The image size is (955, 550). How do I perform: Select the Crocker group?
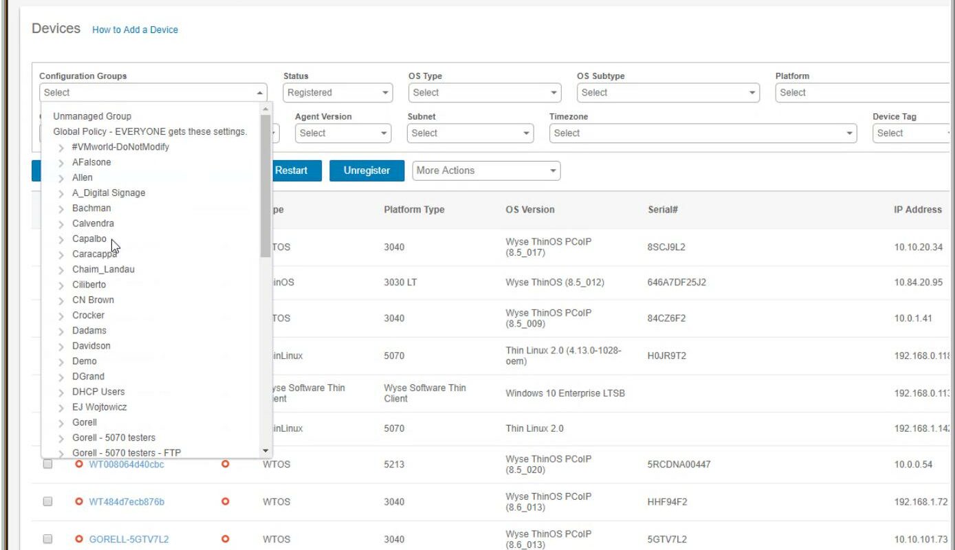(x=88, y=315)
